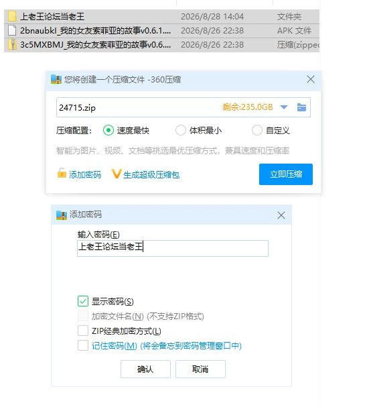Image resolution: width=369 pixels, height=405 pixels.
Task: Select the 速度最快 radio option
Action: [108, 130]
